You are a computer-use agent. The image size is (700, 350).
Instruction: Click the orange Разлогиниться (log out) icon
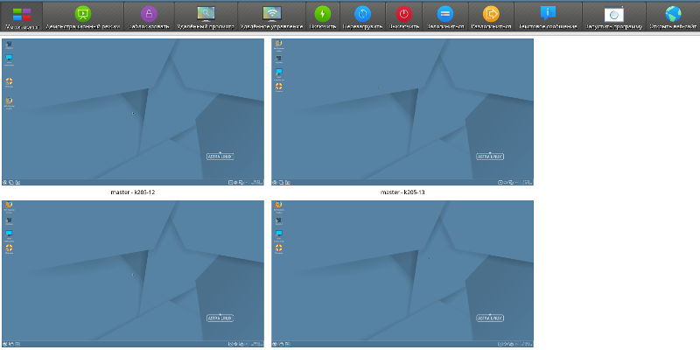[491, 14]
